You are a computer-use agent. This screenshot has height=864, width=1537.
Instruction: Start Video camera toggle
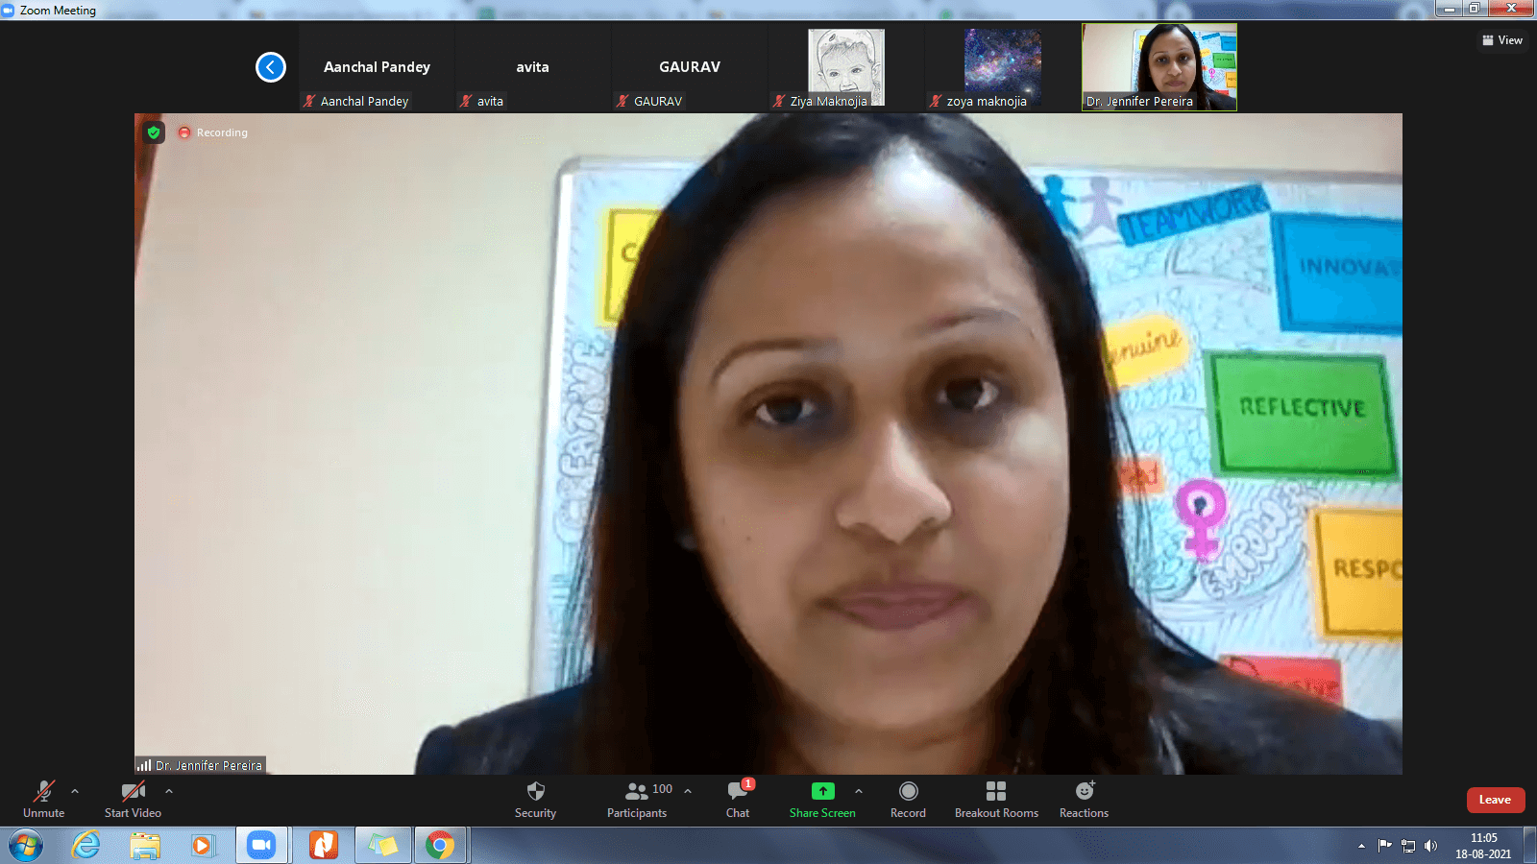coord(133,799)
